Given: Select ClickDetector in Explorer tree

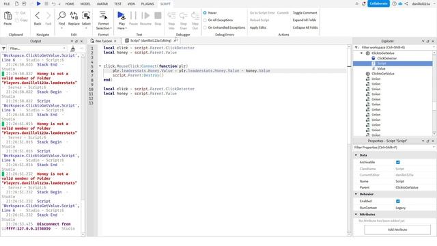Looking at the screenshot, I should 387,58.
